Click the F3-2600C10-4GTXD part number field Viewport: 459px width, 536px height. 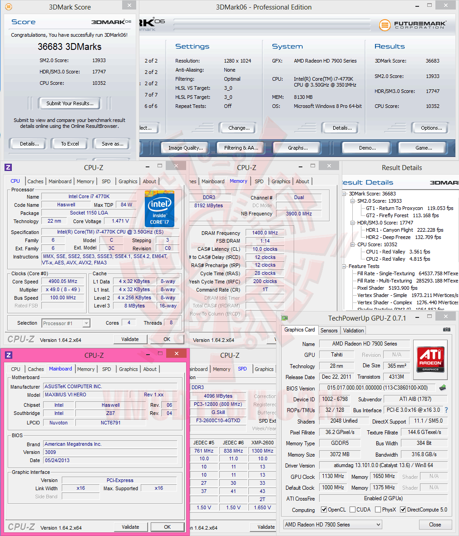[x=218, y=420]
